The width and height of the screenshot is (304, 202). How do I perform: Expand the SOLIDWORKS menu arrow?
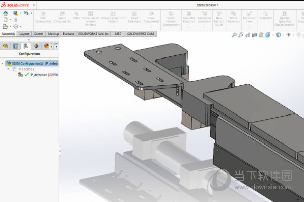tap(34, 5)
